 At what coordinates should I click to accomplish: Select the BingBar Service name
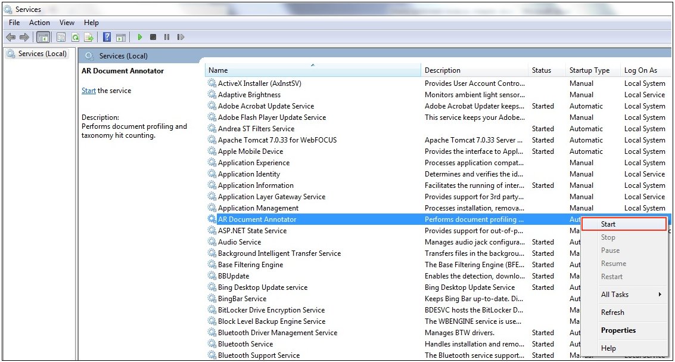coord(242,299)
